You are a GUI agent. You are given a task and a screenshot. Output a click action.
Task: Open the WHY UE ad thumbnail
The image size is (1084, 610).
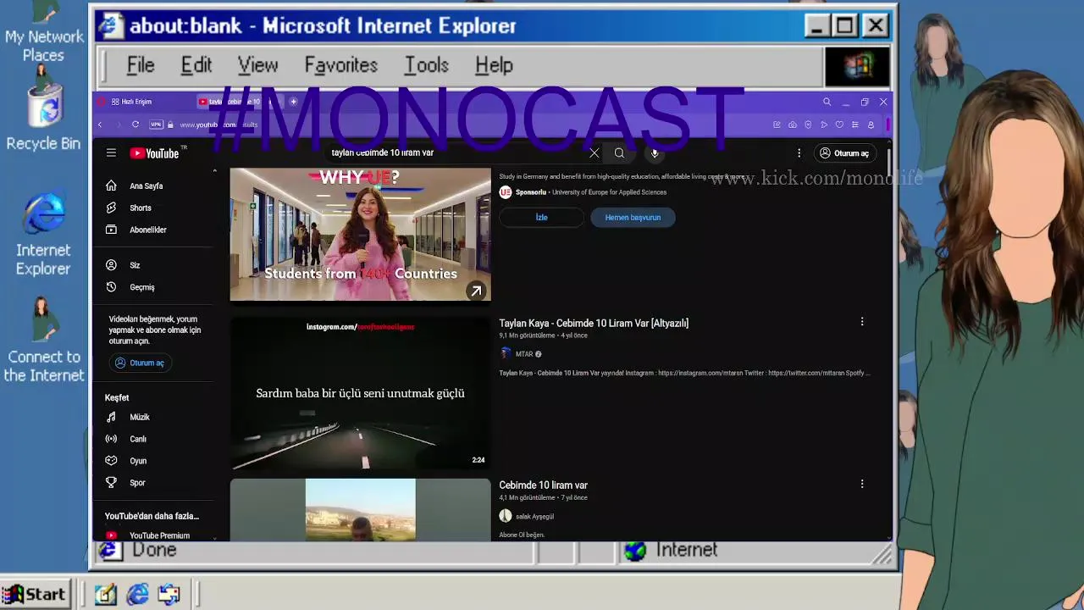(x=360, y=234)
